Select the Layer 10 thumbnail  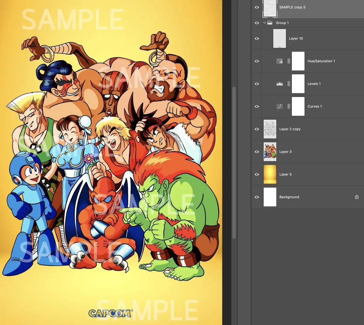click(280, 38)
